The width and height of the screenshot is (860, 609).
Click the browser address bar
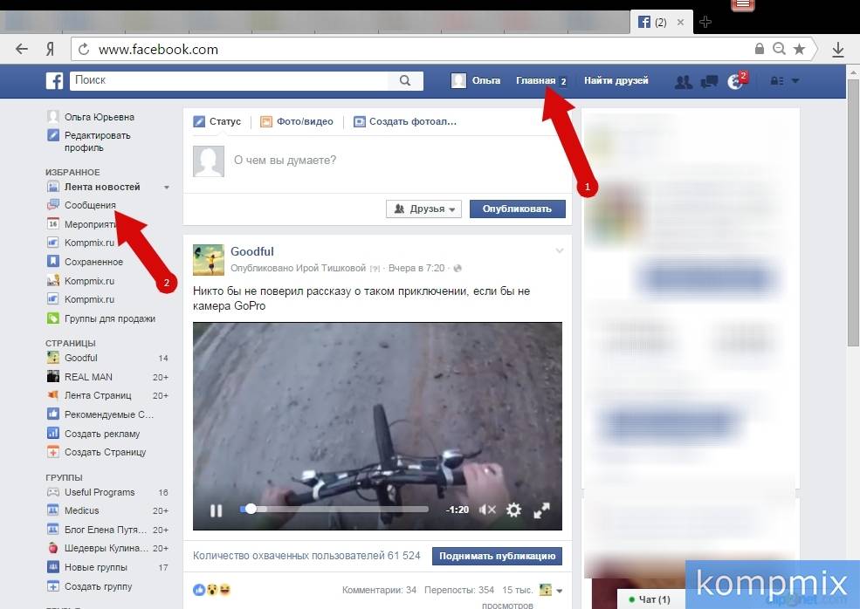pyautogui.click(x=416, y=50)
